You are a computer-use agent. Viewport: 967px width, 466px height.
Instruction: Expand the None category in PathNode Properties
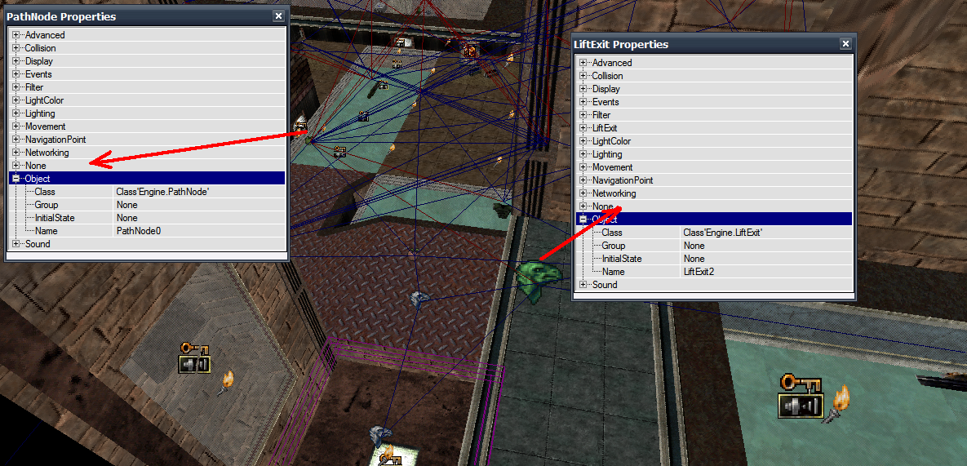coord(16,166)
